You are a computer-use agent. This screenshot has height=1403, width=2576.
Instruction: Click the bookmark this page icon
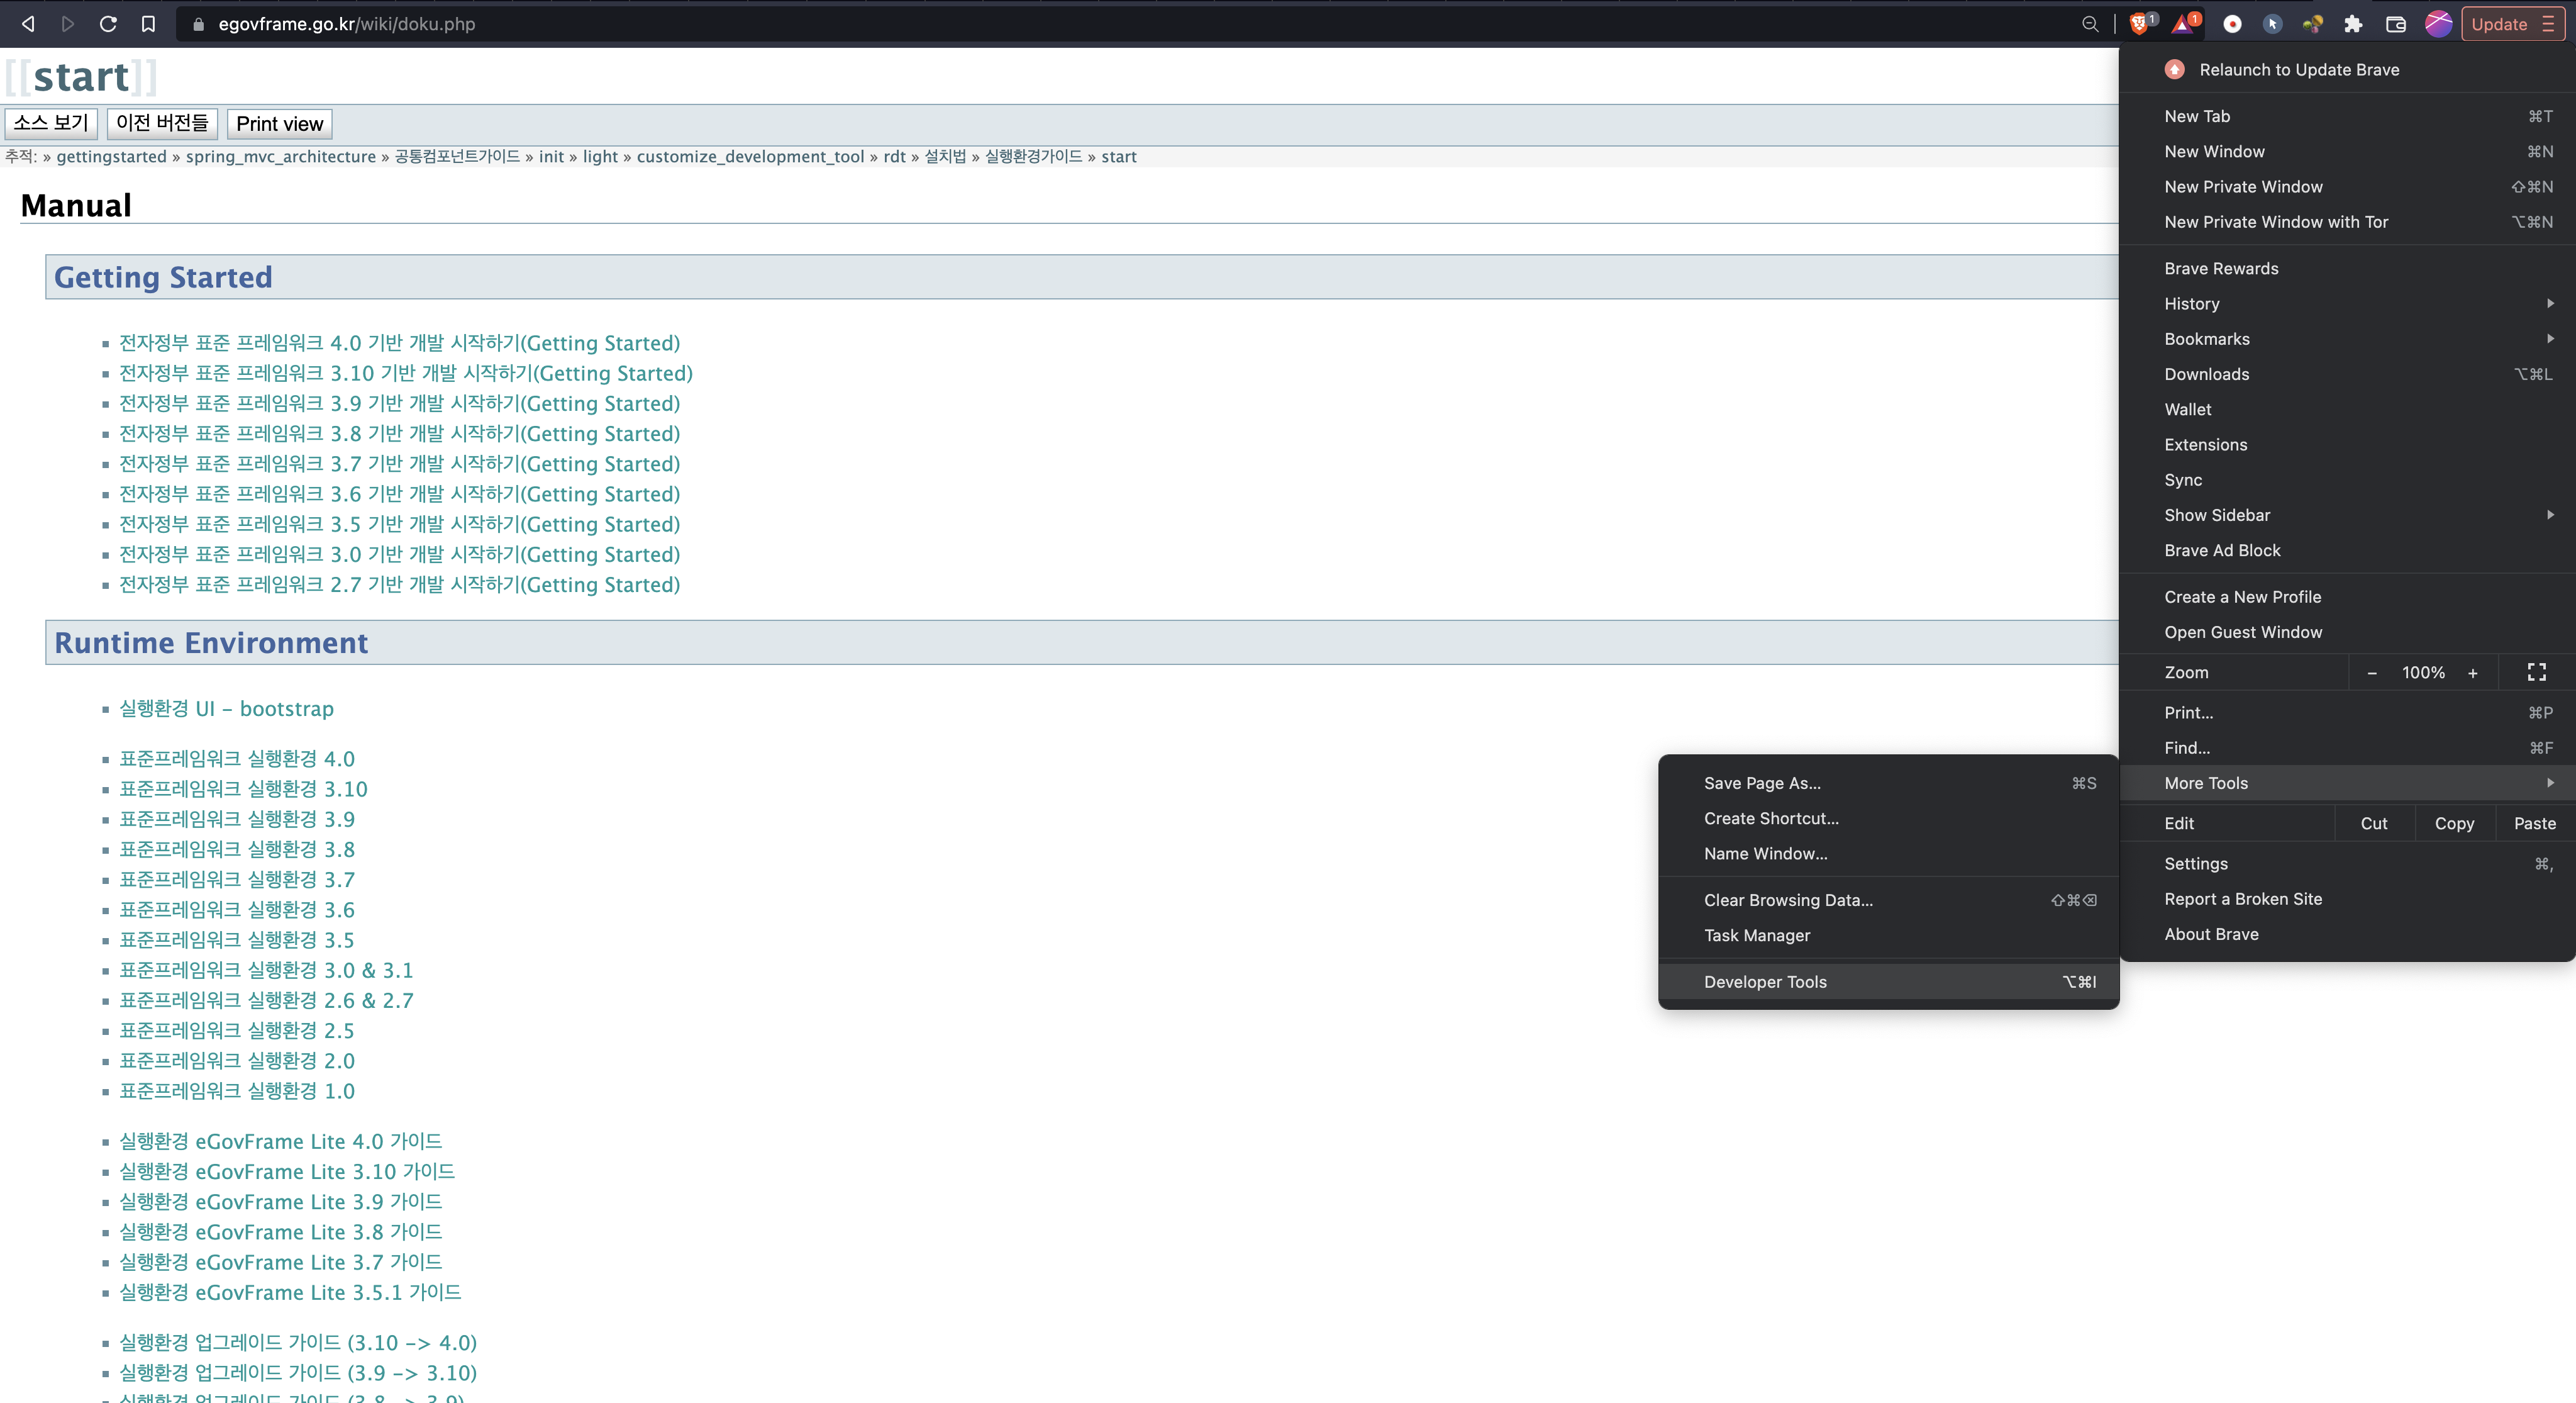point(148,24)
